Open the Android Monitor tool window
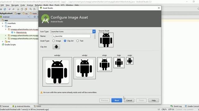Screen dimensions: 199x111 tap(21, 106)
